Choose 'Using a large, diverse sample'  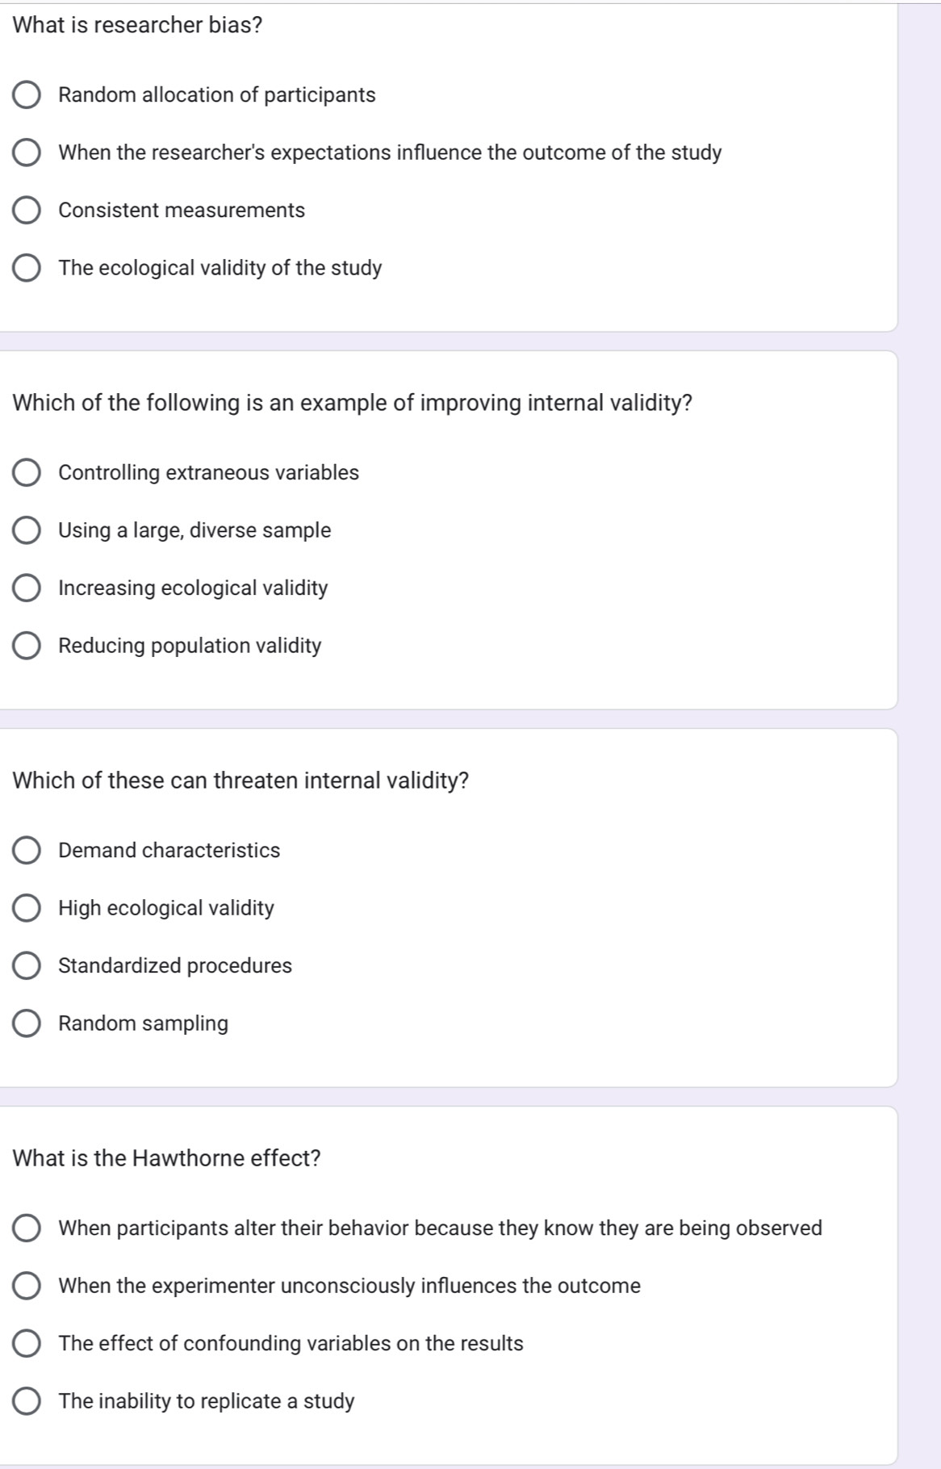click(27, 530)
